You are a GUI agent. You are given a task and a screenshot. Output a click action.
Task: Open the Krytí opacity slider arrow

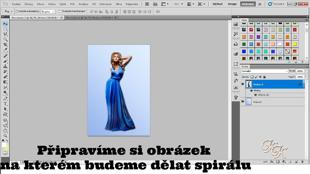point(306,71)
